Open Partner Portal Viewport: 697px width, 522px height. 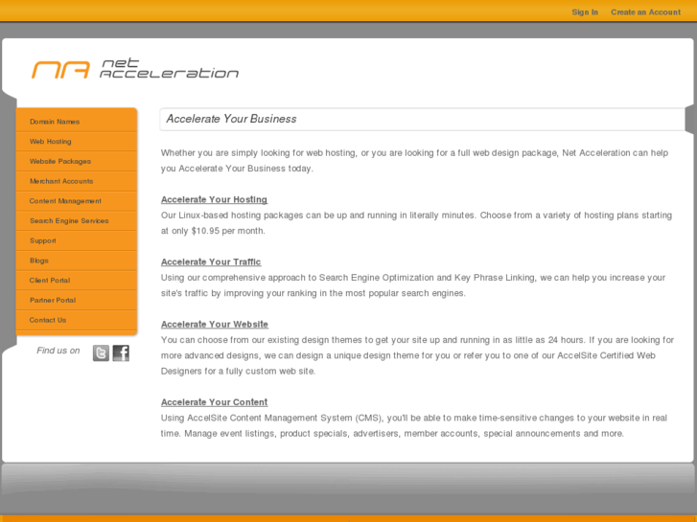click(x=77, y=301)
